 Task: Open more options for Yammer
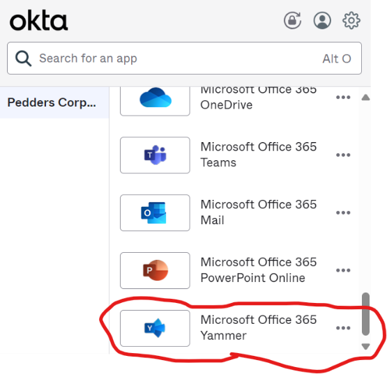(x=343, y=328)
